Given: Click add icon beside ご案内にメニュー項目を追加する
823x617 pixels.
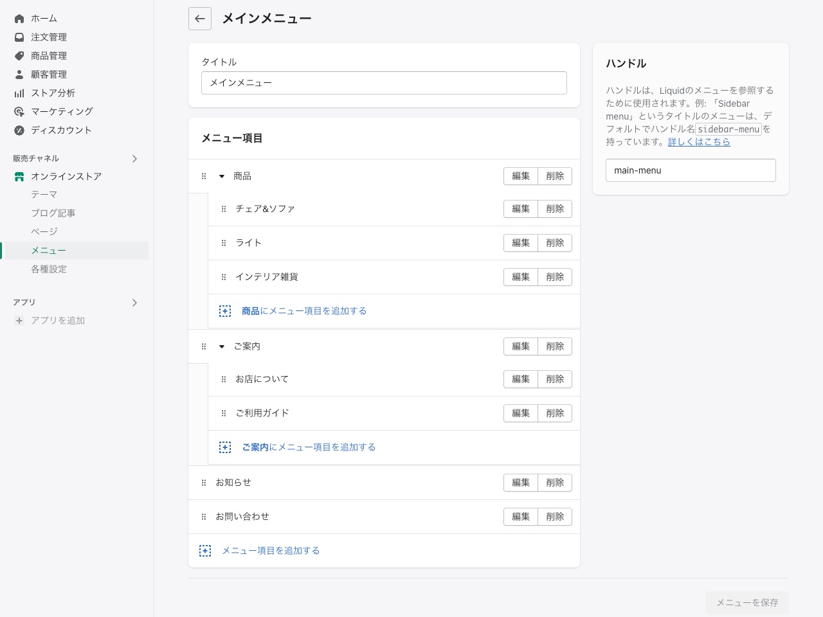Looking at the screenshot, I should point(225,447).
